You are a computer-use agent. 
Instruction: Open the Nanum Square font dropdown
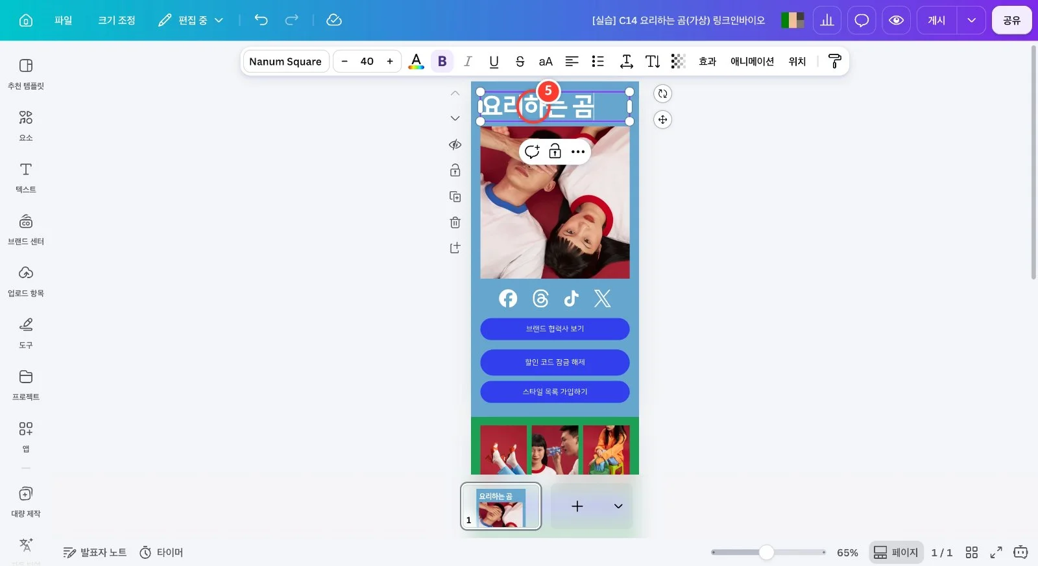[285, 62]
